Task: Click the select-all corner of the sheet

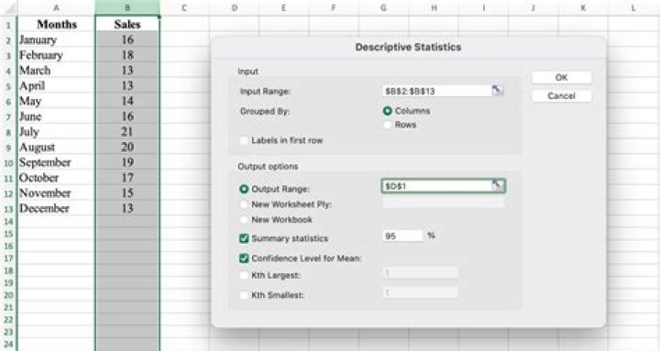Action: 8,7
